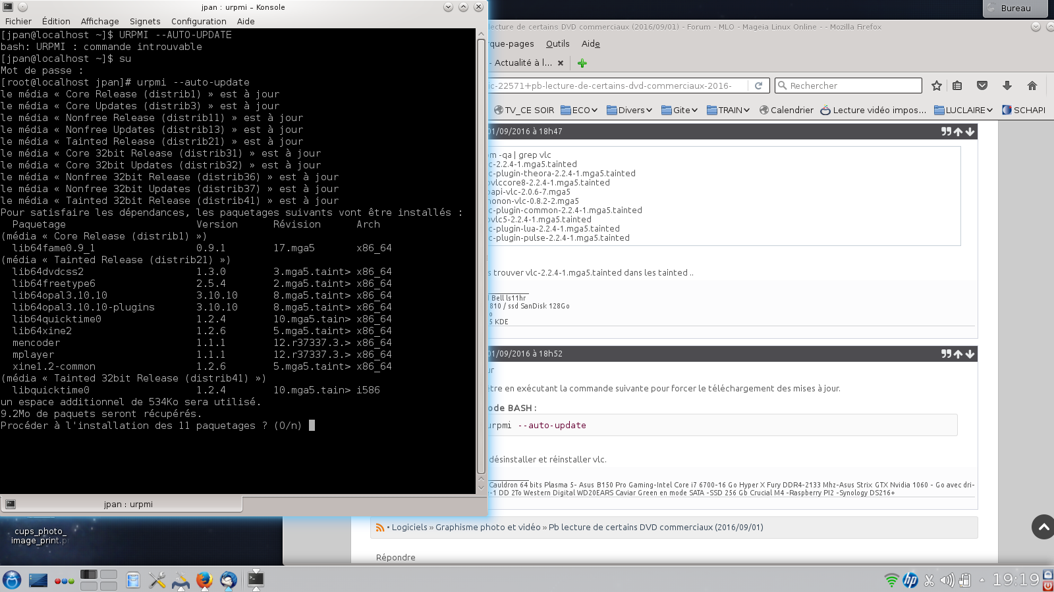Click the Bureau button at top right
Screen dimensions: 1054x592
click(1015, 8)
